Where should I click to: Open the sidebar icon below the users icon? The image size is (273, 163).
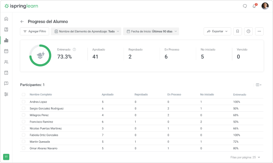tap(6, 73)
